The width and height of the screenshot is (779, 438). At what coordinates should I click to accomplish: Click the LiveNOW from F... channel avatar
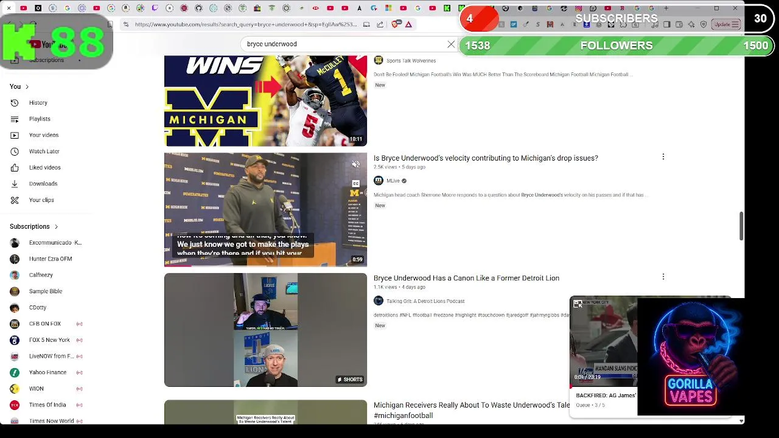click(x=15, y=356)
